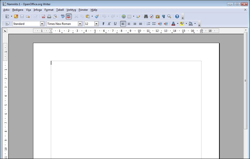
Task: Click inside the document text area
Action: point(126,110)
